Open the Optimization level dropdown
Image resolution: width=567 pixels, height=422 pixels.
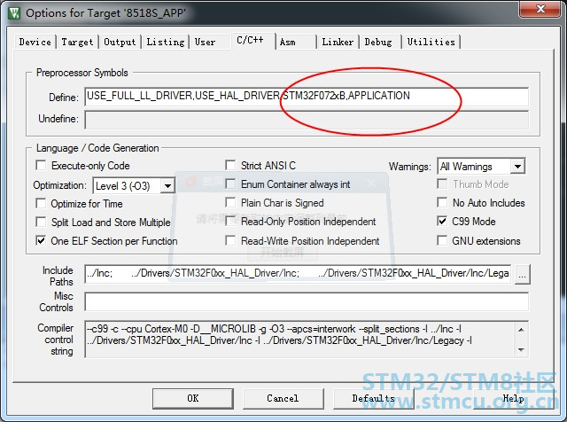point(167,185)
